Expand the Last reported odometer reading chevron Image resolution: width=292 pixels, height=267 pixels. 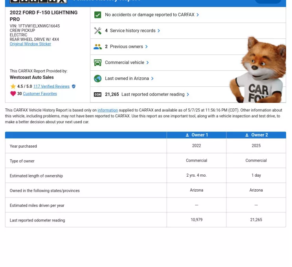click(x=188, y=95)
